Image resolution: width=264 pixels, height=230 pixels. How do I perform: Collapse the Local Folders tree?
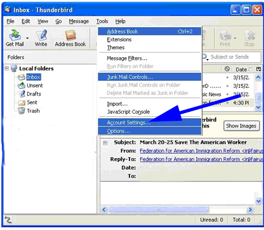[x=7, y=68]
